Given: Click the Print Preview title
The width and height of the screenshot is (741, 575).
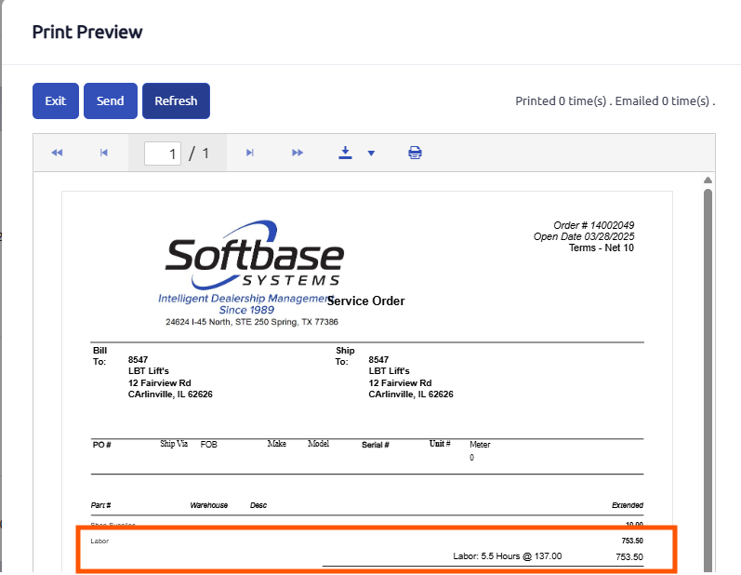Looking at the screenshot, I should [x=87, y=33].
